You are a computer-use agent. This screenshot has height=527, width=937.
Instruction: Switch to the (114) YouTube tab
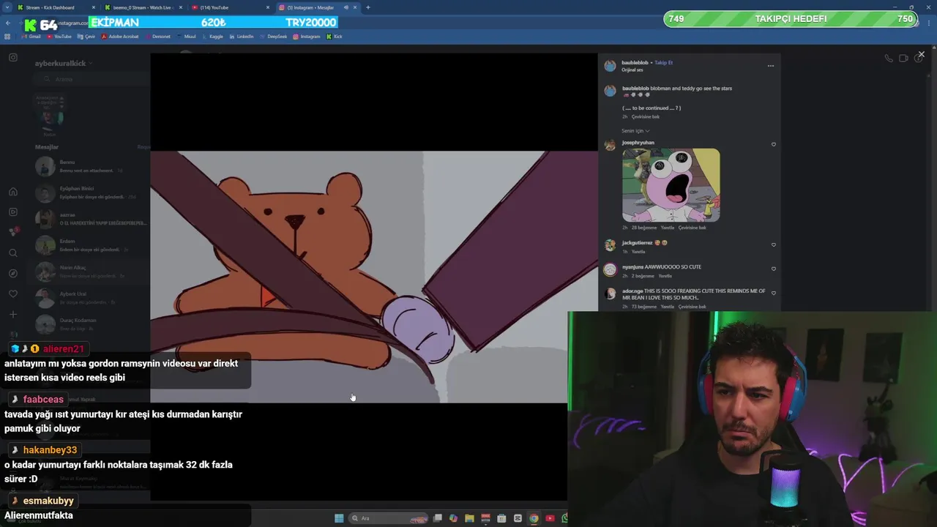[229, 7]
